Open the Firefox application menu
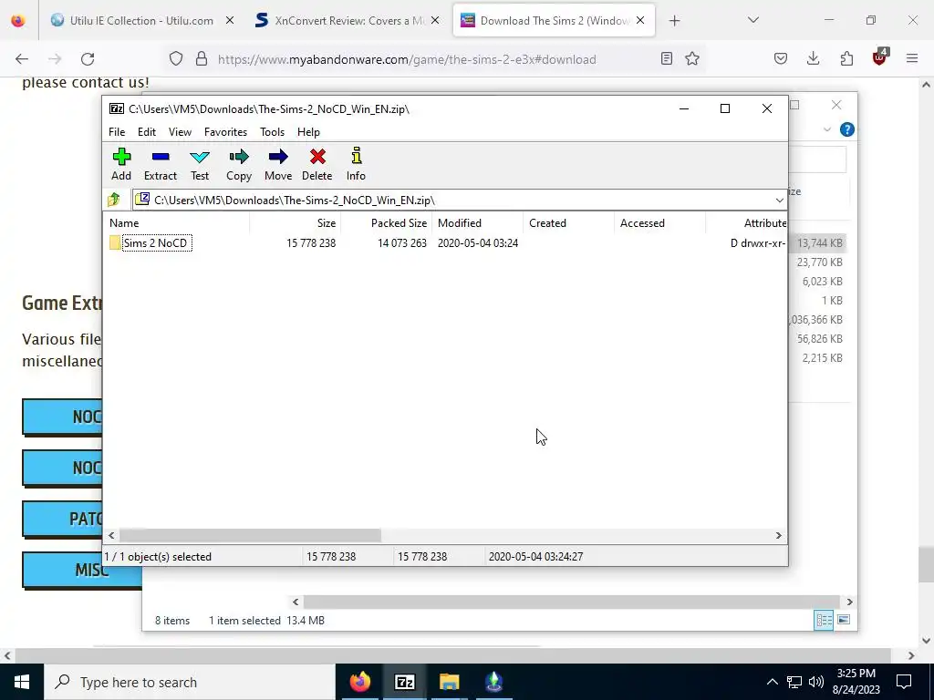 coord(912,59)
